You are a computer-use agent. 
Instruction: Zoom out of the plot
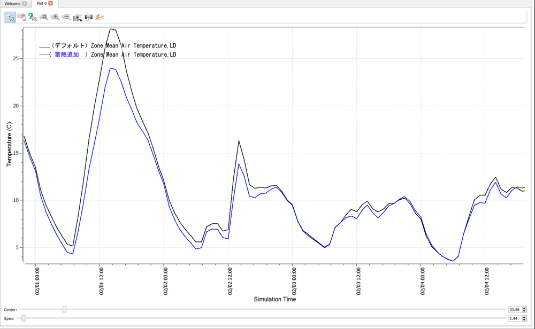pos(66,18)
